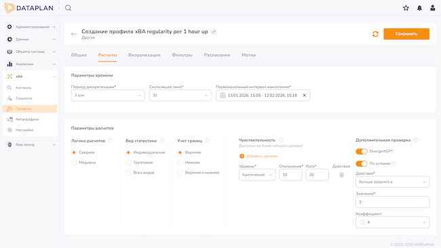Select Верхняя boundary option
Screen dimensions: 441x248
[x=180, y=152]
